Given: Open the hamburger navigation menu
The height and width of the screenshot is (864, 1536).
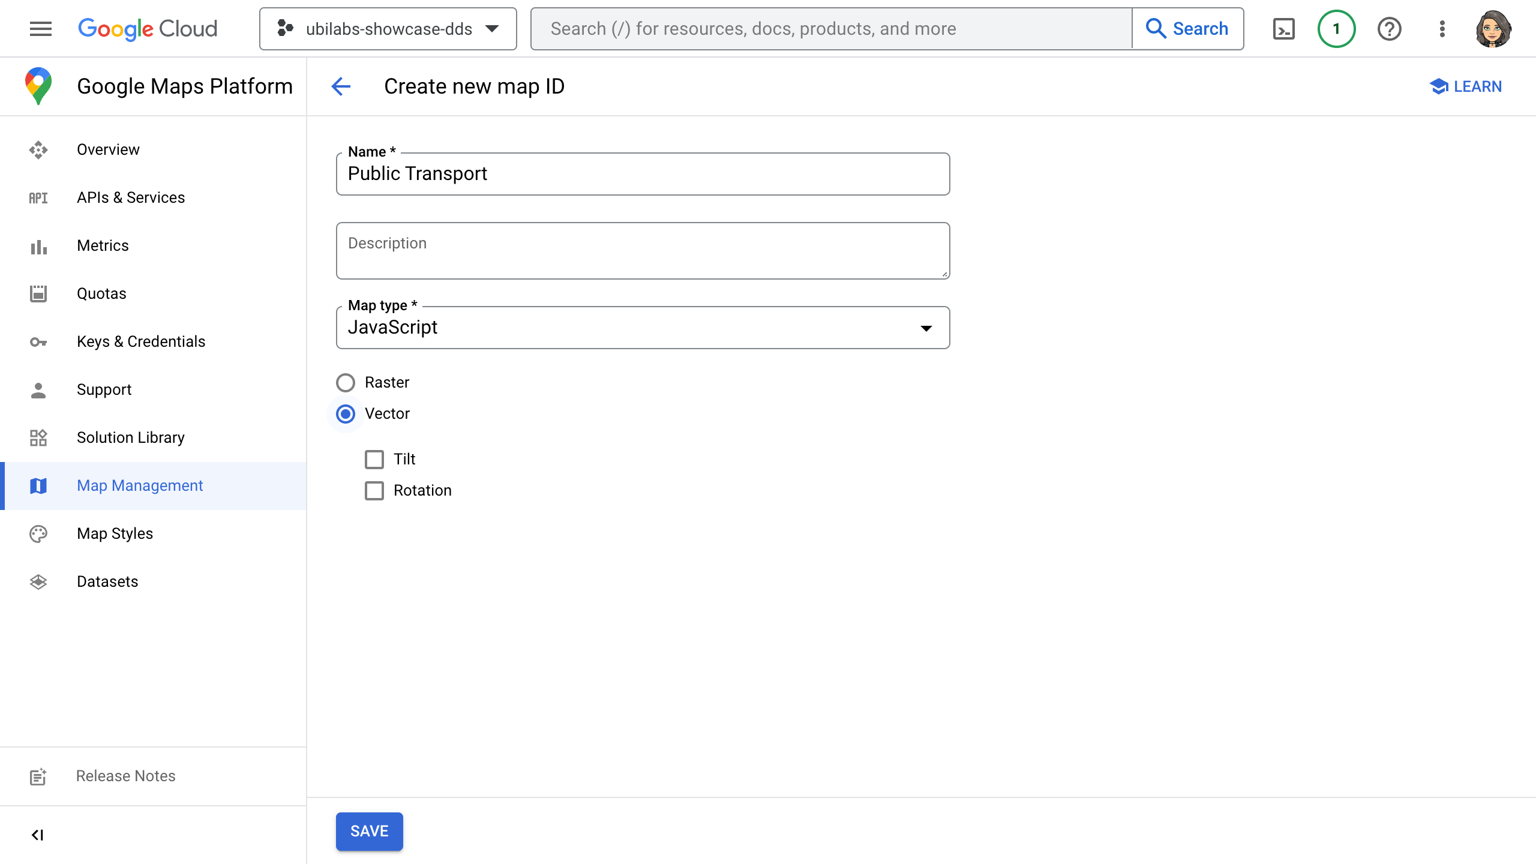Looking at the screenshot, I should point(40,28).
